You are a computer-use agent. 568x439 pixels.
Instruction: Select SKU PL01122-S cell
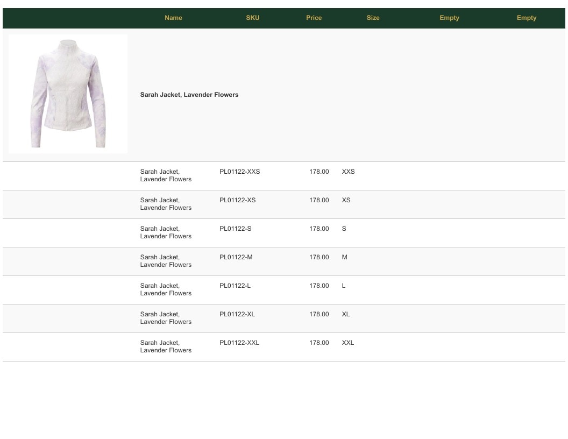(x=235, y=229)
